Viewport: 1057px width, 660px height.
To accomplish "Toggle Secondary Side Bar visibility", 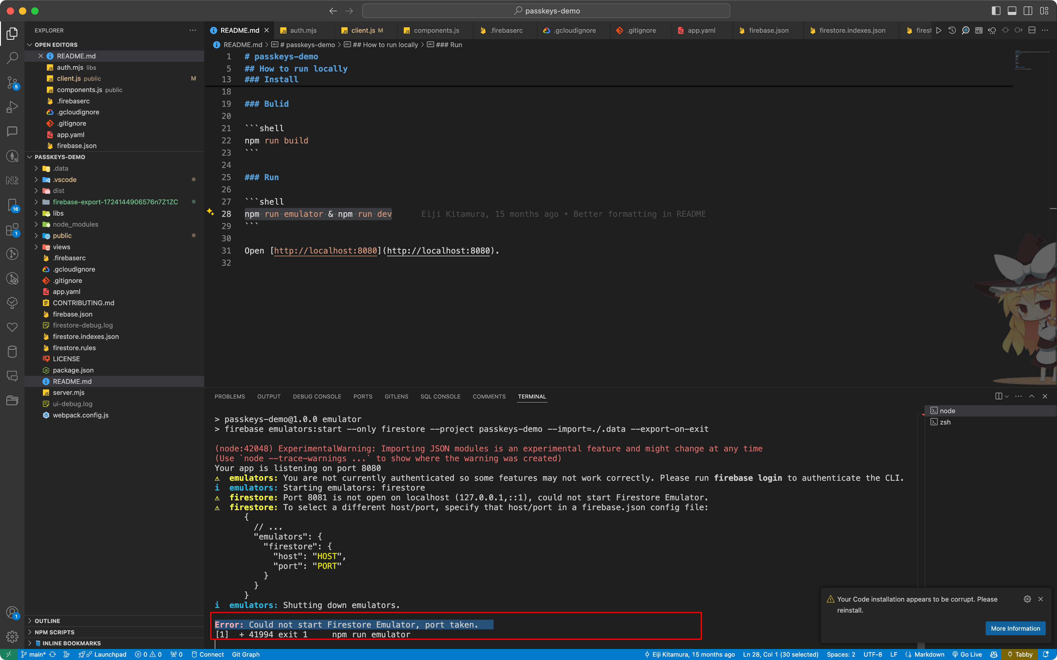I will tap(1028, 11).
